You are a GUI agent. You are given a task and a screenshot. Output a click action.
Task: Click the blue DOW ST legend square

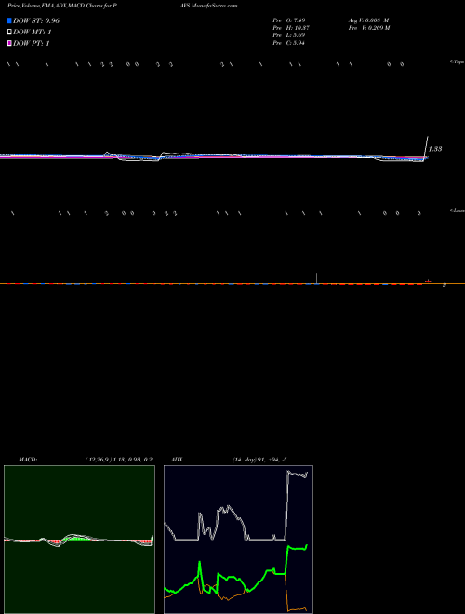tap(9, 20)
